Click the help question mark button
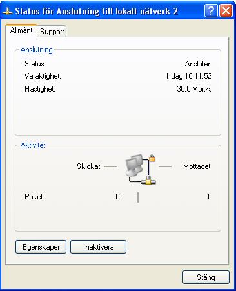Screen dimensions: 236x291 point(211,10)
